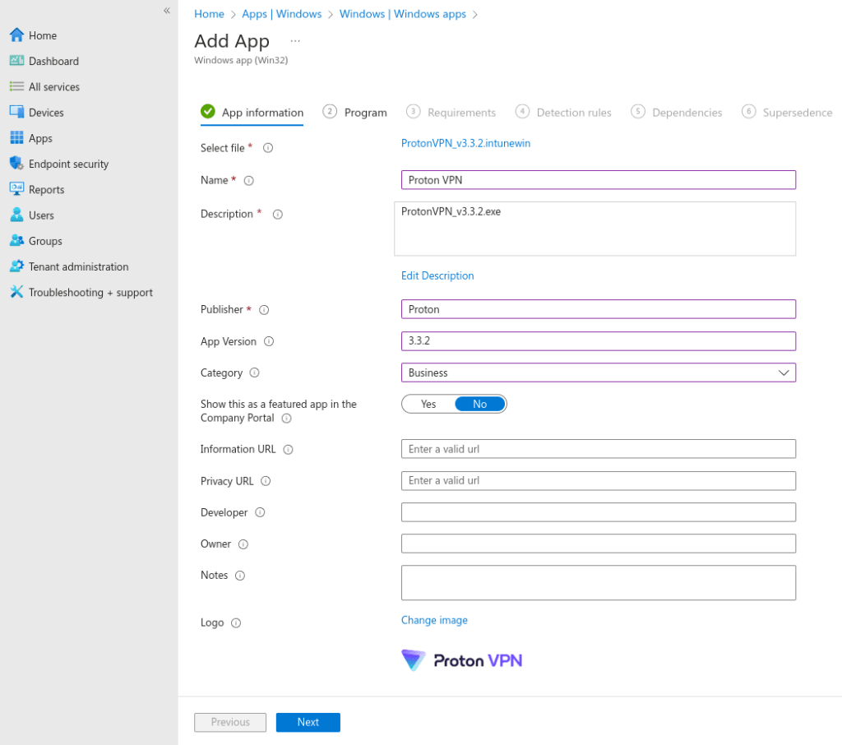Open ProtonVPN_v3.3.2.intunewin file link
This screenshot has width=842, height=745.
(465, 143)
